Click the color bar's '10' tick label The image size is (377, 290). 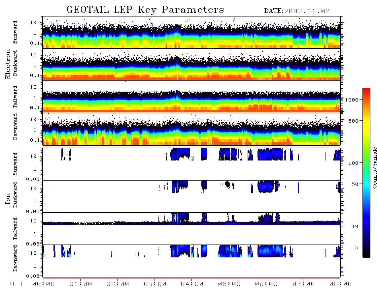tap(355, 226)
